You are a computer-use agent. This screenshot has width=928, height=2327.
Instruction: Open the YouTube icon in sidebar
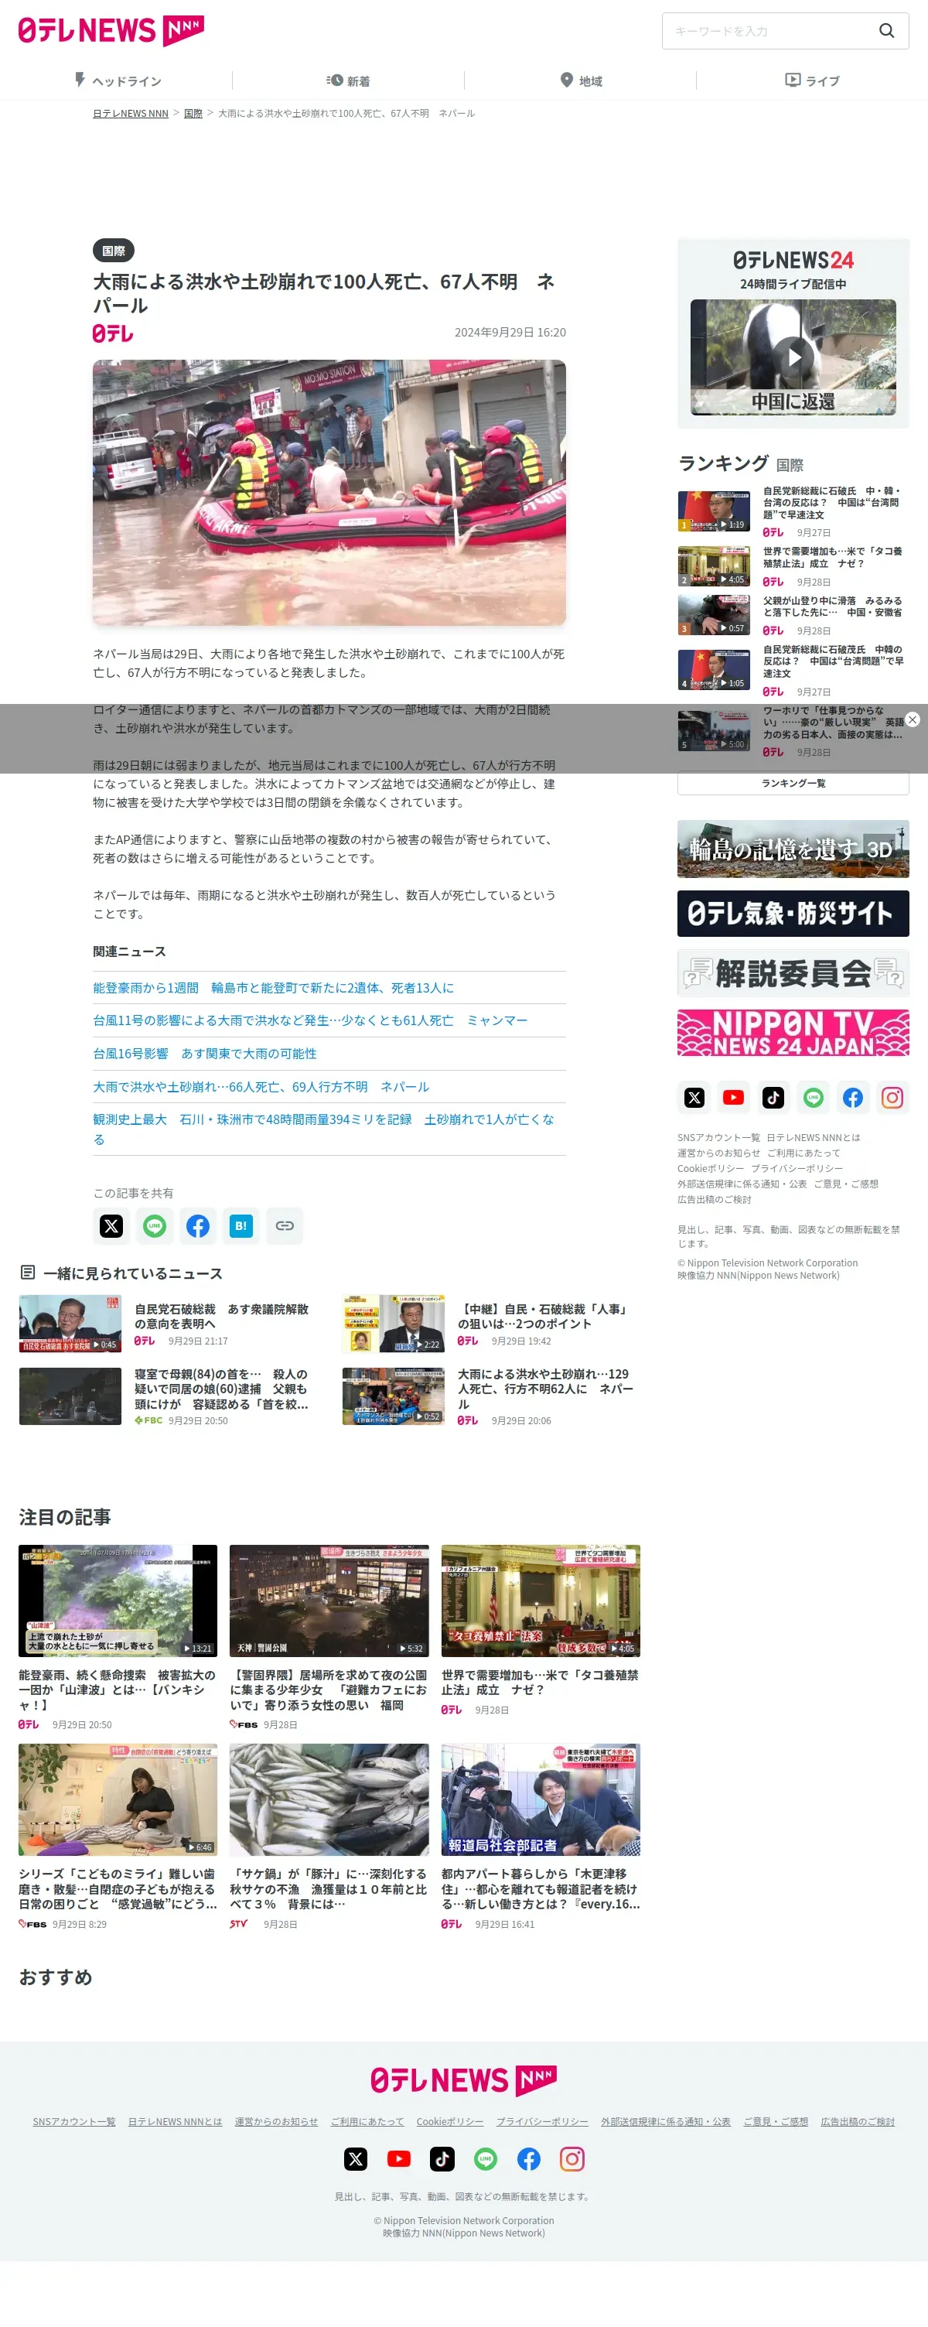pos(734,1098)
